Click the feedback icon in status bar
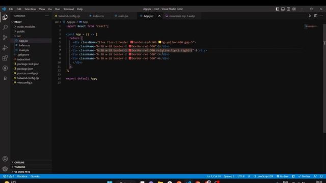The width and height of the screenshot is (326, 183). [x=315, y=176]
